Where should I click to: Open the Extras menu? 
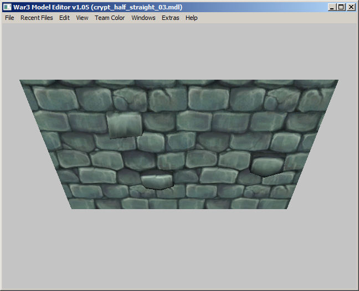[x=170, y=18]
